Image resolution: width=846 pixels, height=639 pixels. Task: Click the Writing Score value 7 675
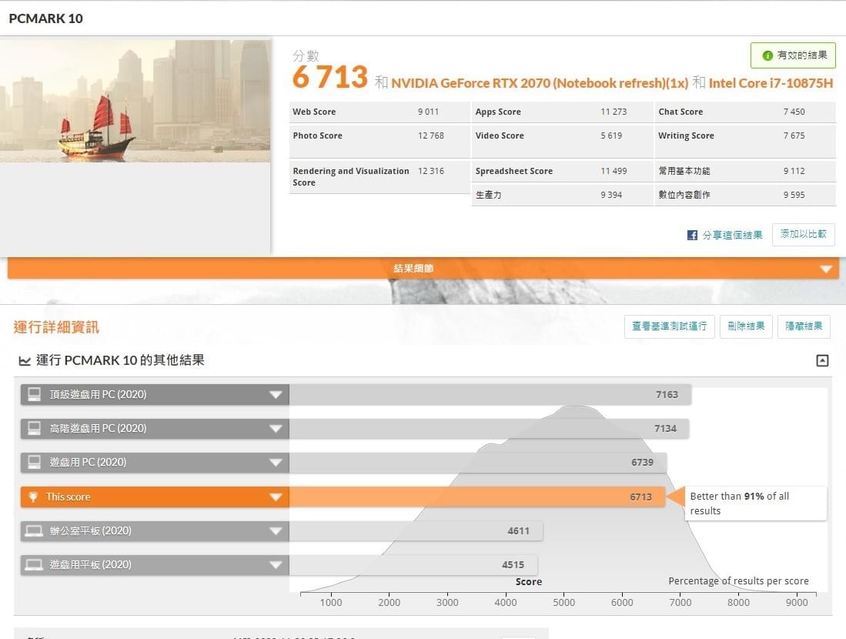794,135
